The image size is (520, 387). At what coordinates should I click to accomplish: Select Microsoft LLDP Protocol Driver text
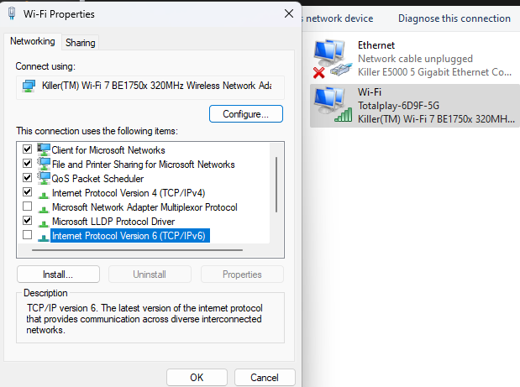[x=113, y=222]
